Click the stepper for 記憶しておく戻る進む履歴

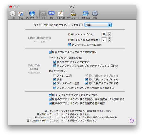tap(109, 40)
